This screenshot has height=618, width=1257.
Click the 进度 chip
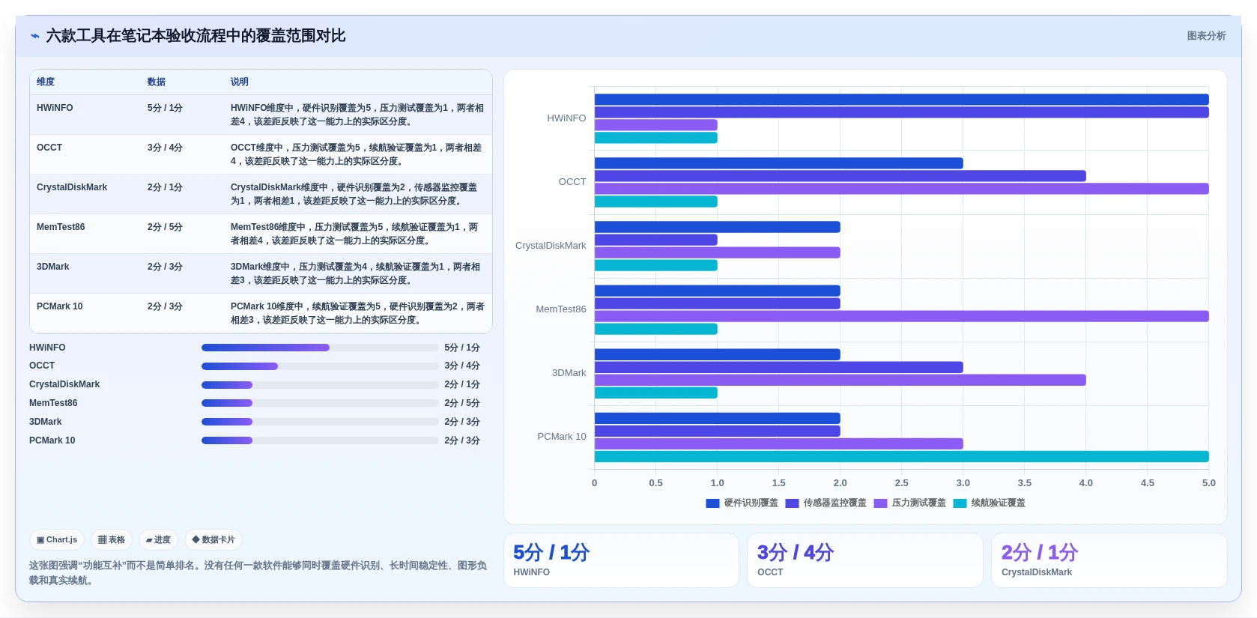pyautogui.click(x=158, y=539)
